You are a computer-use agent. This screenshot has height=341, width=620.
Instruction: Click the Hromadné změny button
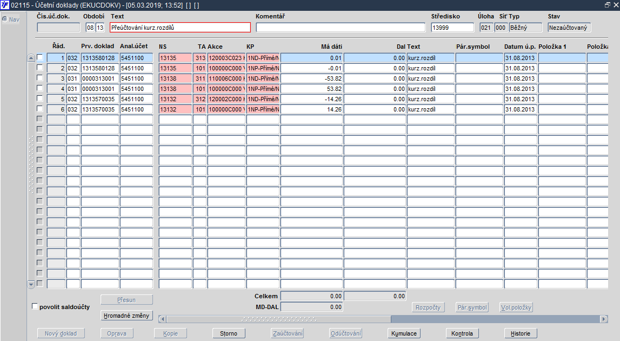click(x=126, y=316)
